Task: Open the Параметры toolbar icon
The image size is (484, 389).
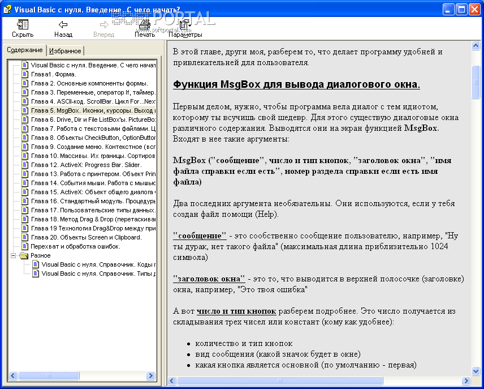Action: coord(183,25)
